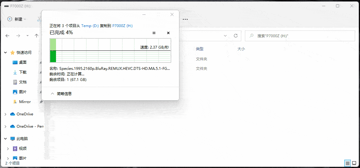Sort by the 类型 column header

[199, 49]
